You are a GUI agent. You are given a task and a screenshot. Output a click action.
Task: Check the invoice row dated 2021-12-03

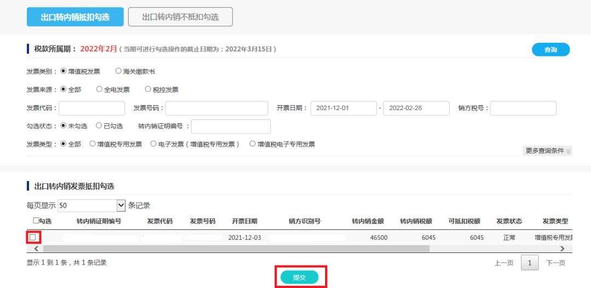pyautogui.click(x=33, y=238)
